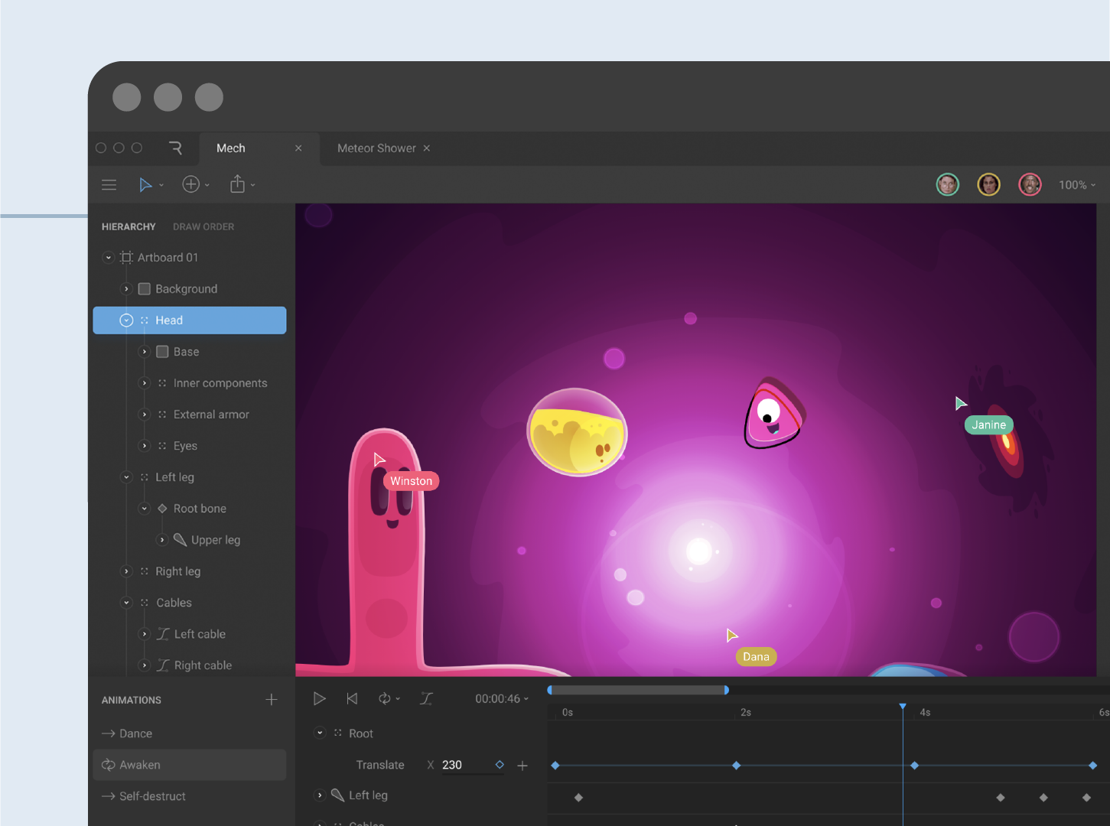Click the interpolation curve icon
The width and height of the screenshot is (1110, 826).
426,698
